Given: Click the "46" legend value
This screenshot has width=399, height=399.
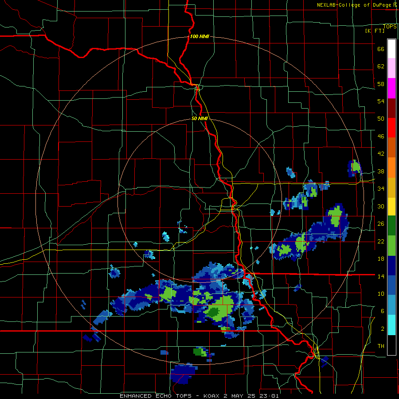Looking at the screenshot, I should coord(381,137).
